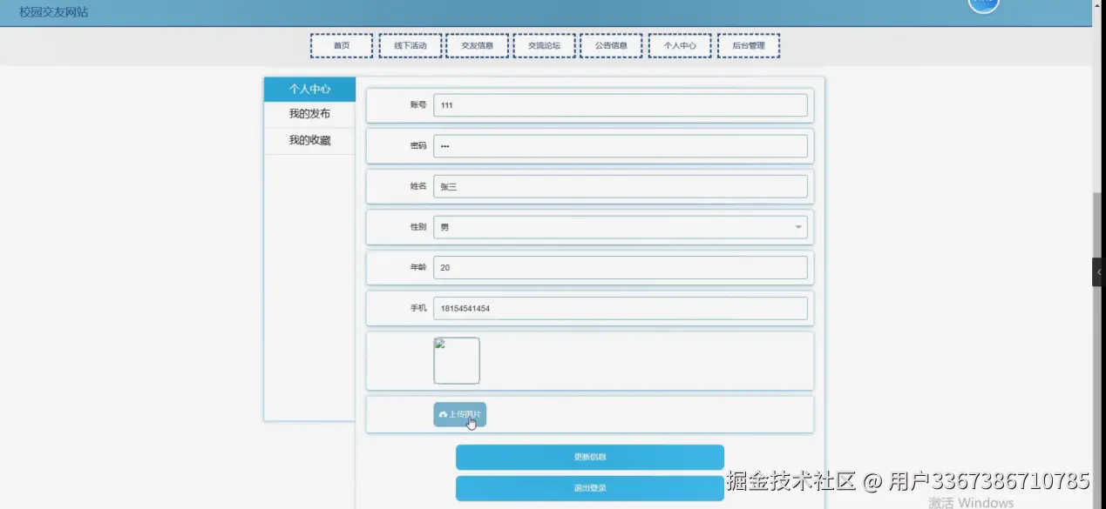Open the 线下活动 offline activities page
This screenshot has height=509, width=1106.
point(409,44)
